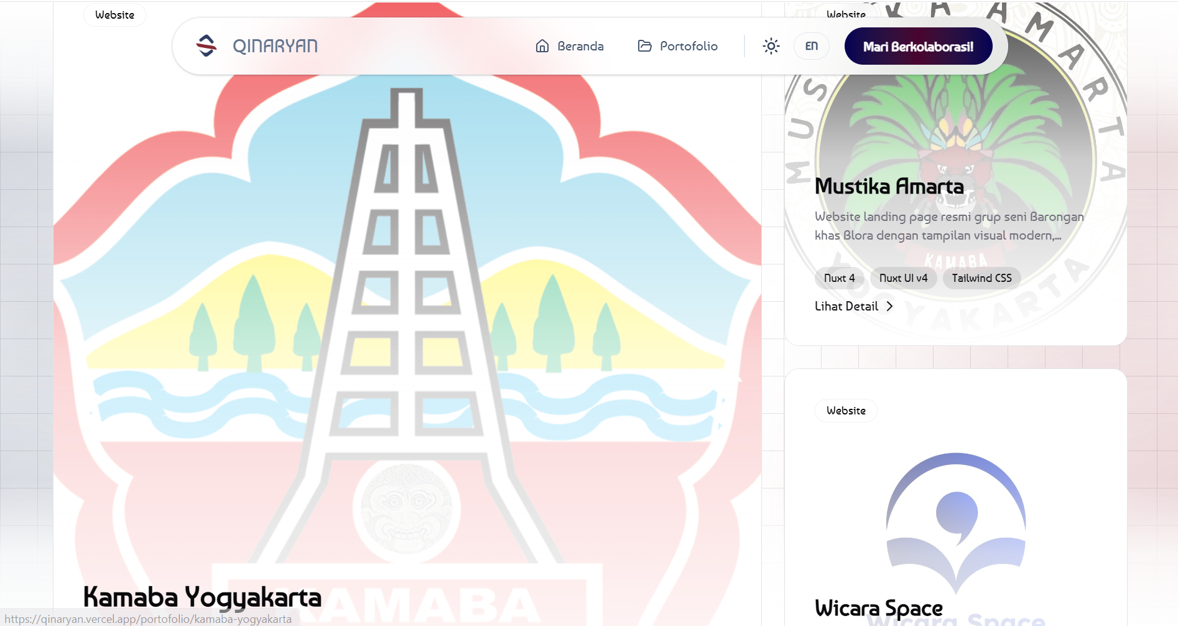Viewport: 1178px width, 626px height.
Task: Click the Mari Berkolaborasi! button
Action: (918, 46)
